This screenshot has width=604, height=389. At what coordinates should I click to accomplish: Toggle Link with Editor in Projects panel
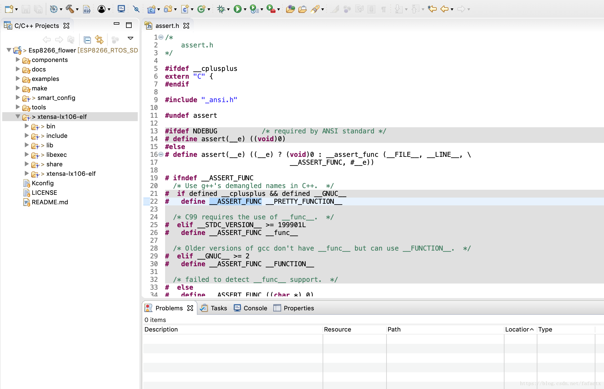tap(99, 40)
